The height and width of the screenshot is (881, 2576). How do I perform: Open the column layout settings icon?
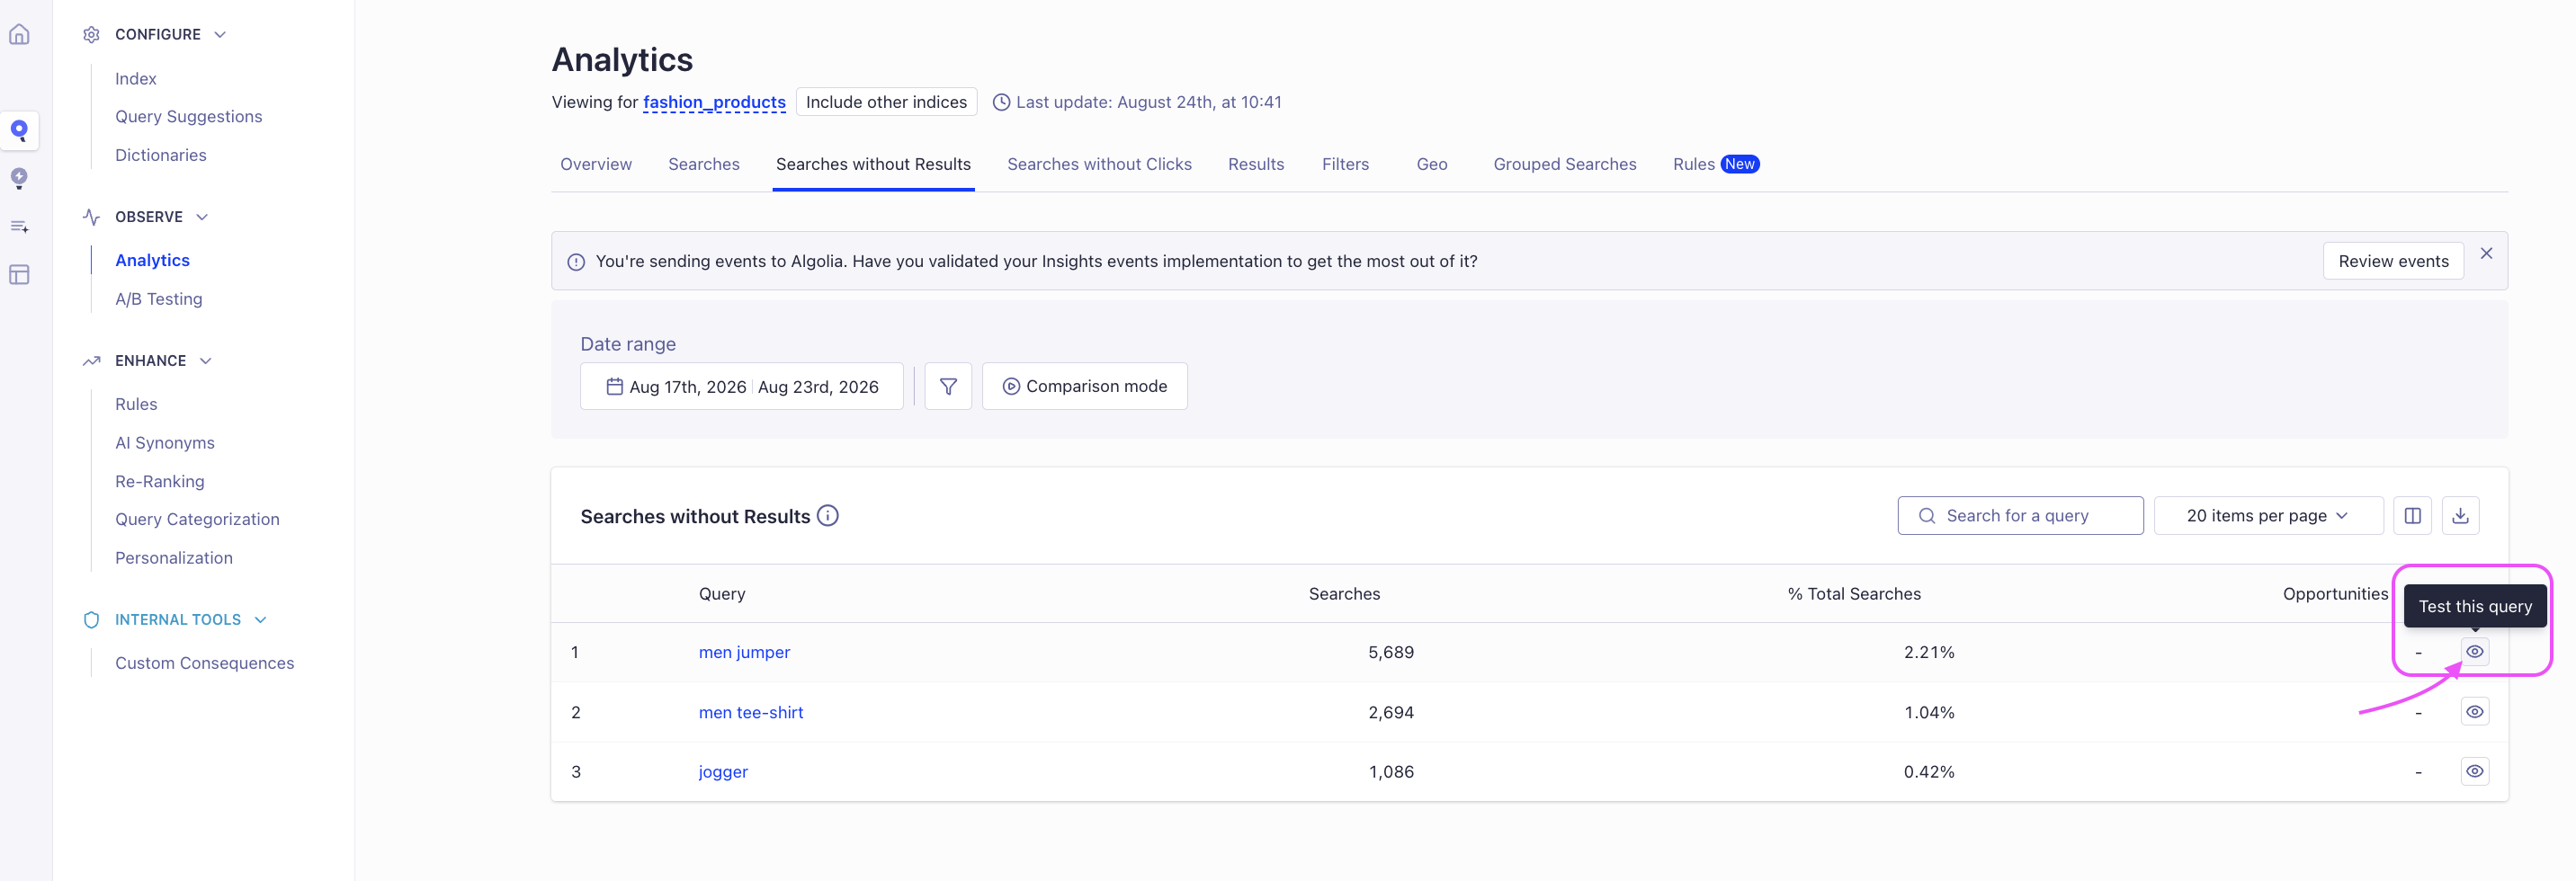click(2412, 516)
